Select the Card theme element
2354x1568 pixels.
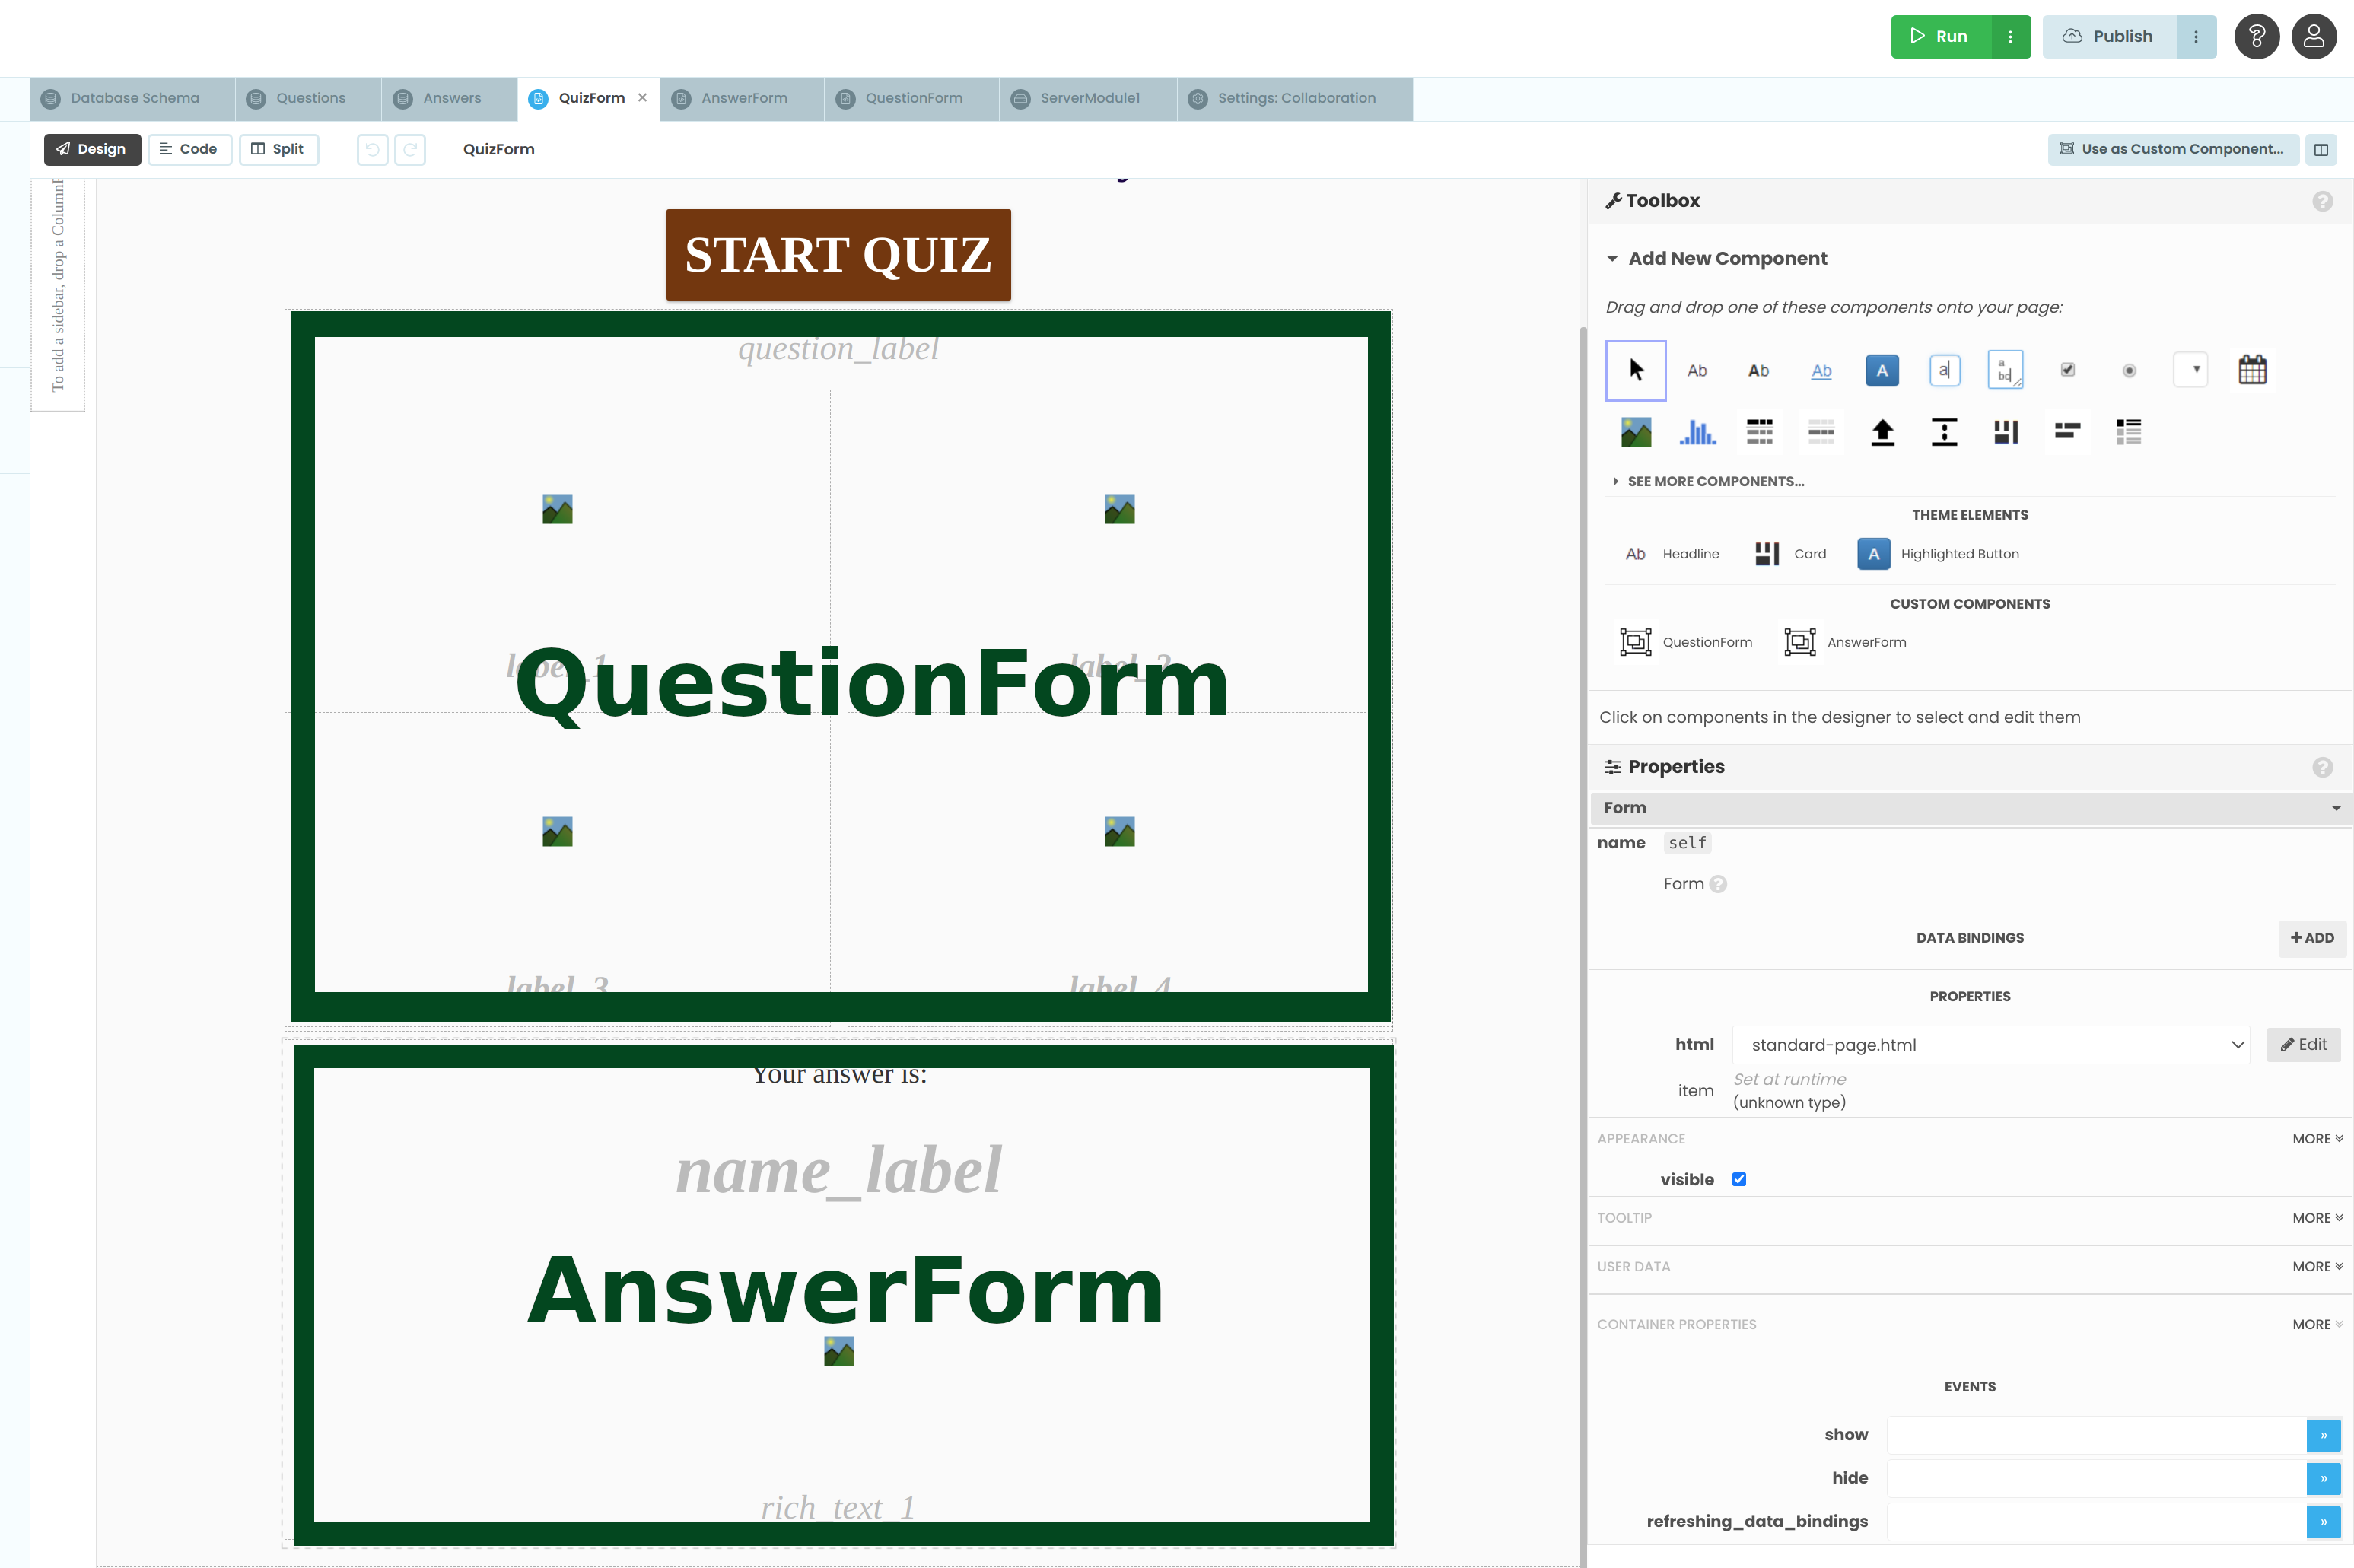[1790, 553]
